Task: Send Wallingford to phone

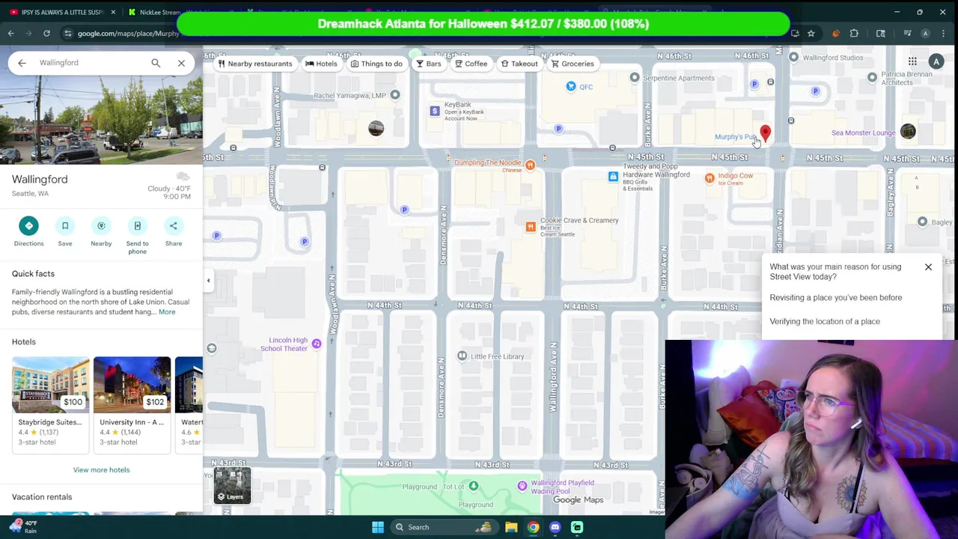Action: pyautogui.click(x=137, y=235)
